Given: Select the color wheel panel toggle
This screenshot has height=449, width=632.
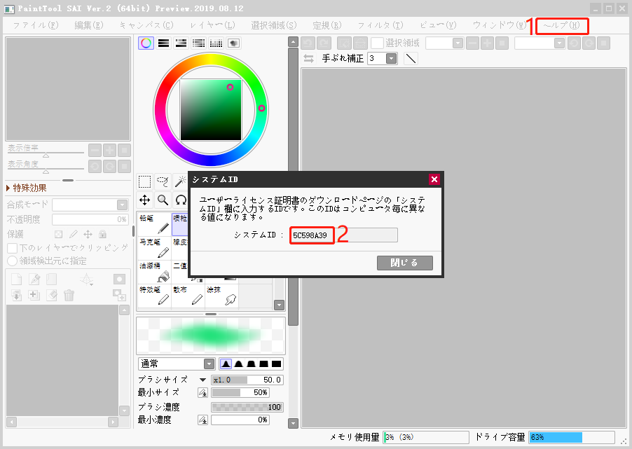Looking at the screenshot, I should click(x=146, y=43).
